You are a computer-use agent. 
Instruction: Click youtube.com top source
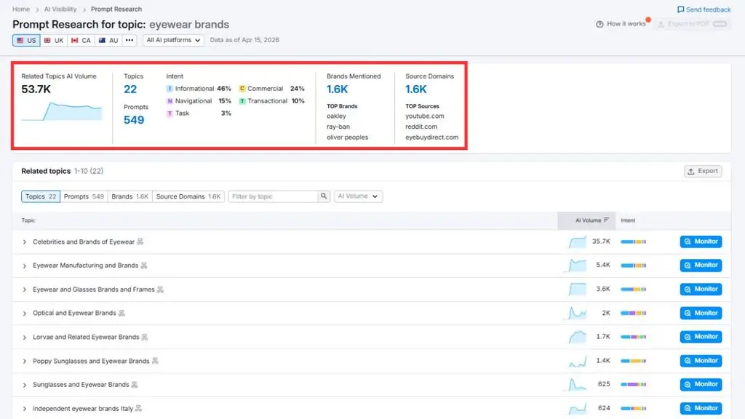pos(424,116)
